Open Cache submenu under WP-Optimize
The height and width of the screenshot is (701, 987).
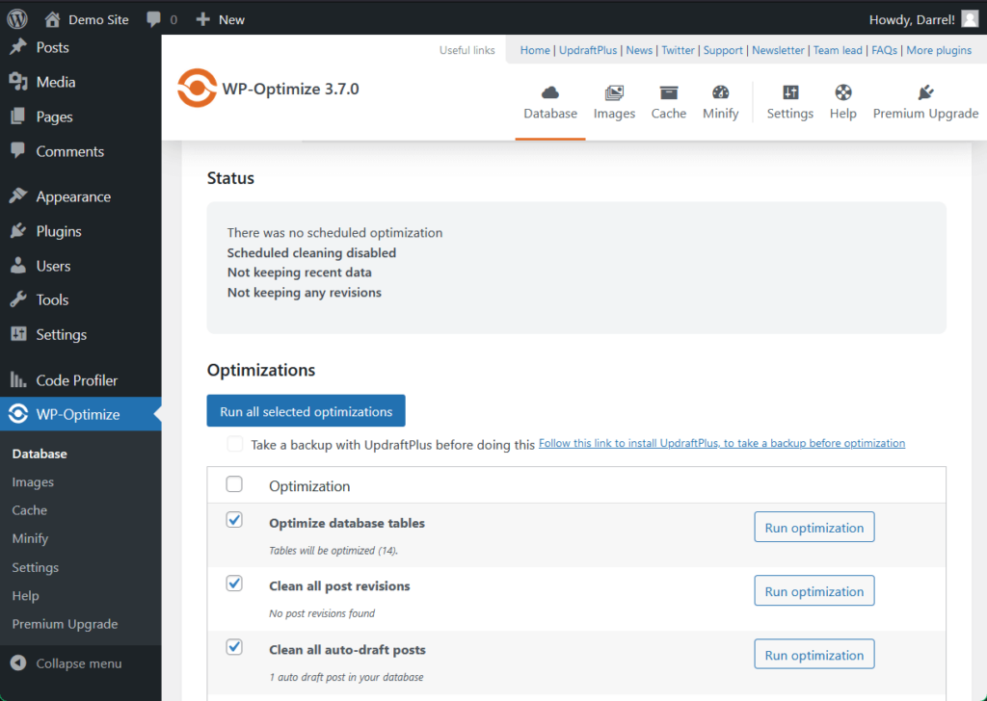click(30, 510)
